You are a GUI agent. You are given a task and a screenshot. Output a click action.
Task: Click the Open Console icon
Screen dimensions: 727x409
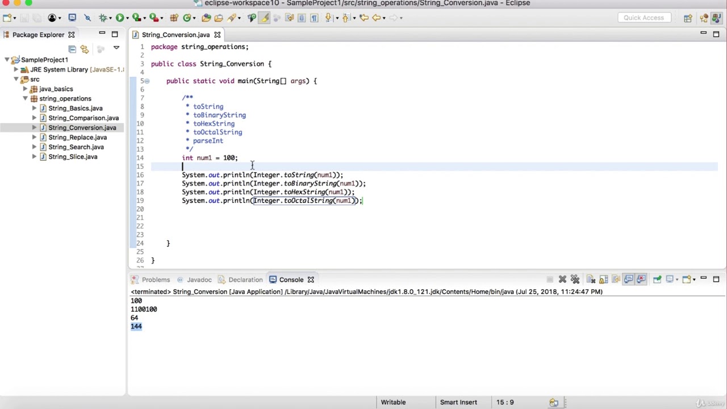(687, 279)
